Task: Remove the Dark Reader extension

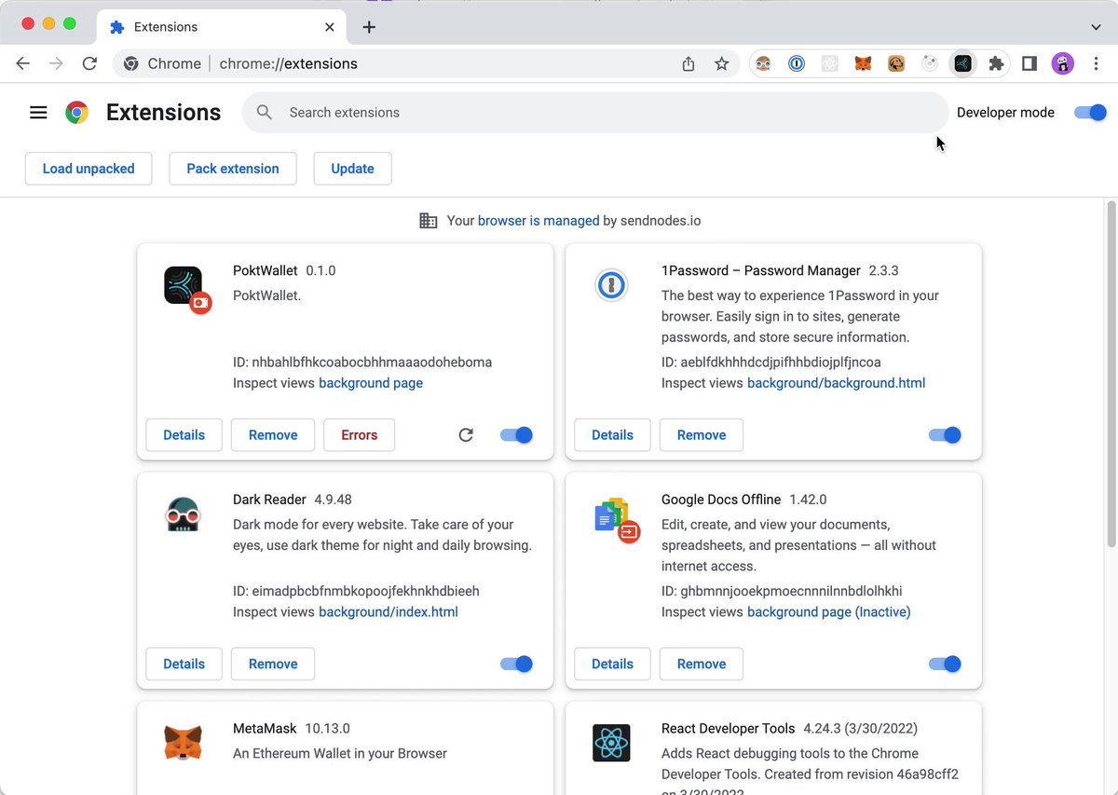Action: tap(273, 665)
